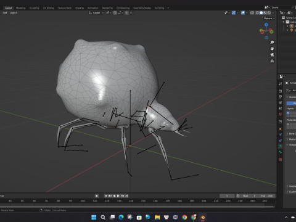Switch to material preview shading

[265, 13]
